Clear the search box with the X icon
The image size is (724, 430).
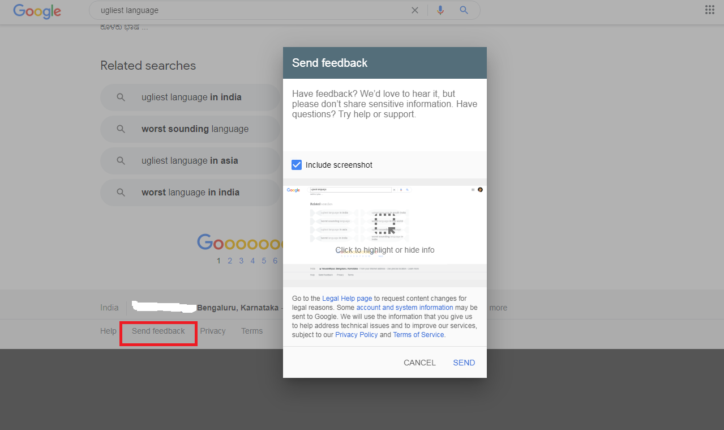point(415,10)
